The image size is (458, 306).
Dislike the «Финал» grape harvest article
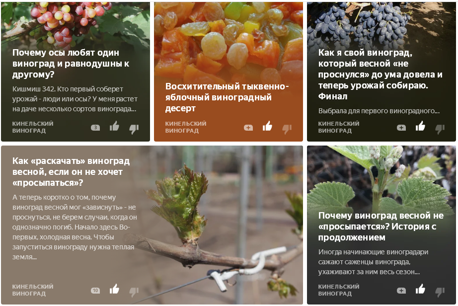[x=440, y=129]
